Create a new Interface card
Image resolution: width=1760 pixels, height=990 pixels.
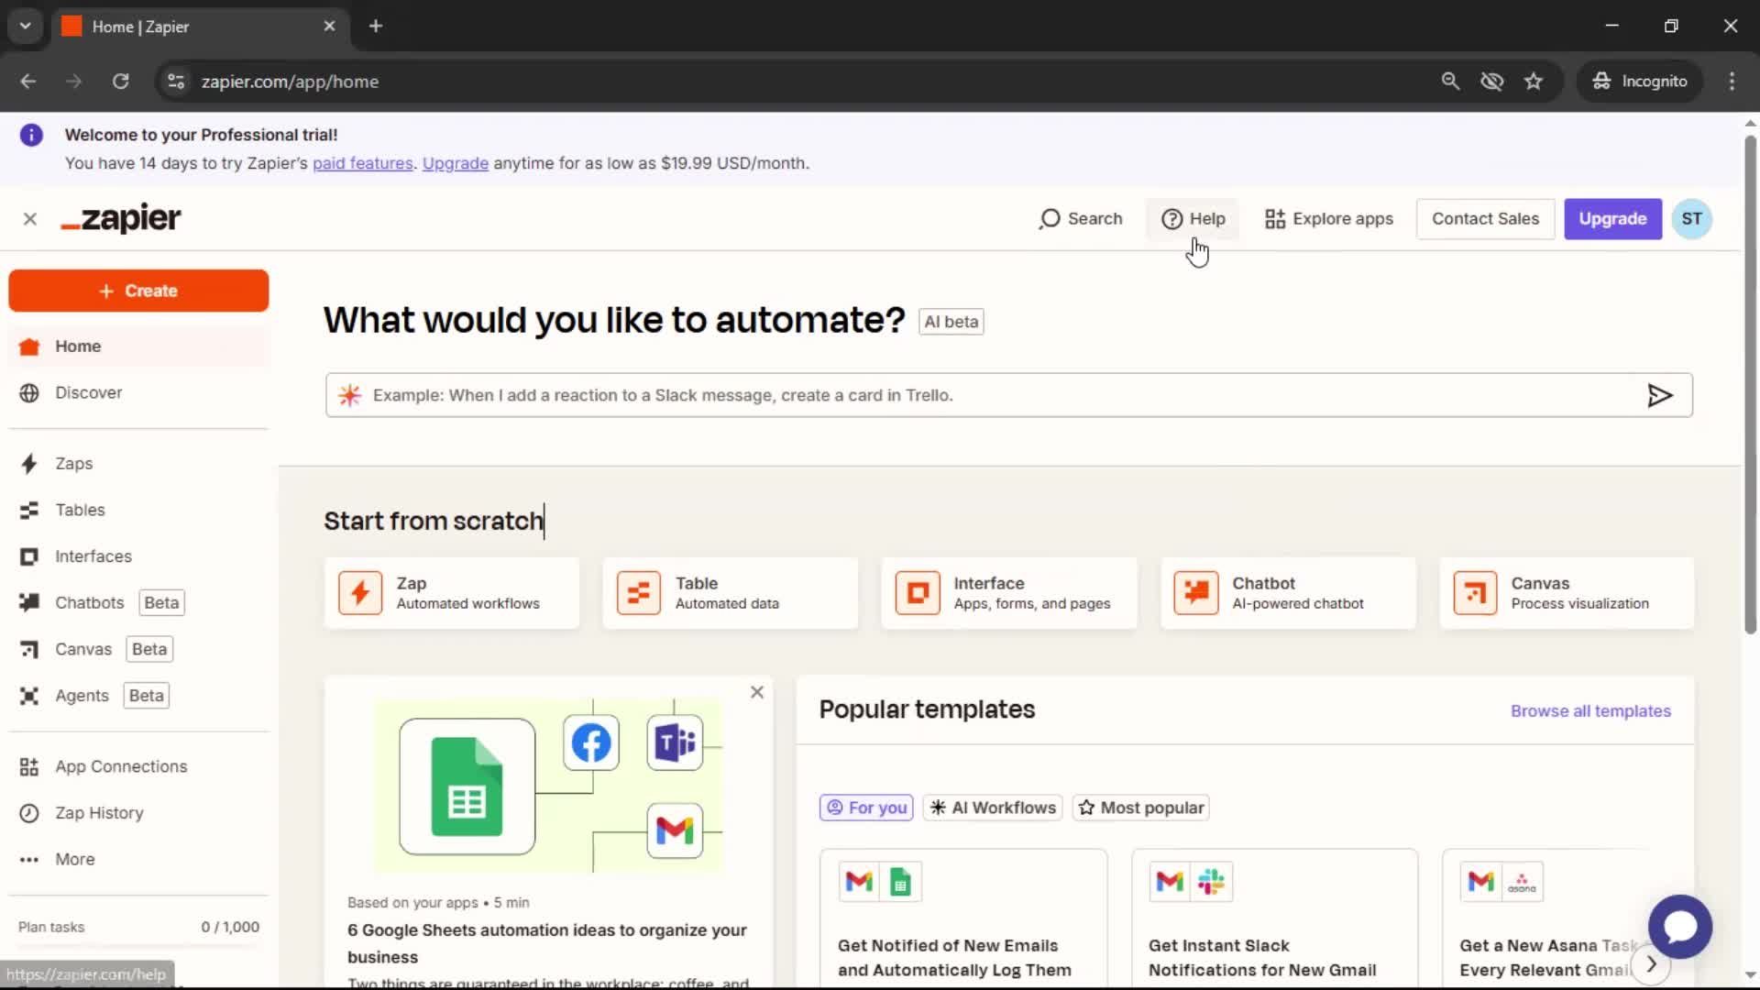(x=1009, y=593)
